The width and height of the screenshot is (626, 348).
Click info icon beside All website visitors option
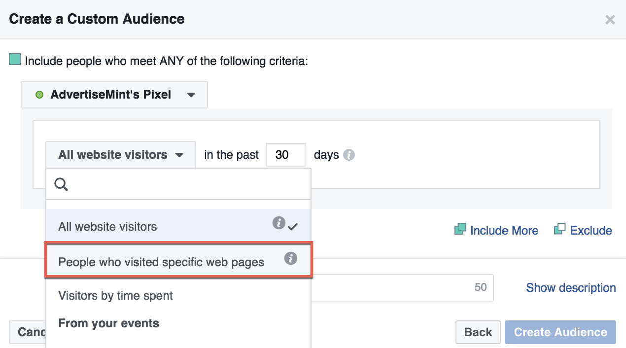click(279, 223)
